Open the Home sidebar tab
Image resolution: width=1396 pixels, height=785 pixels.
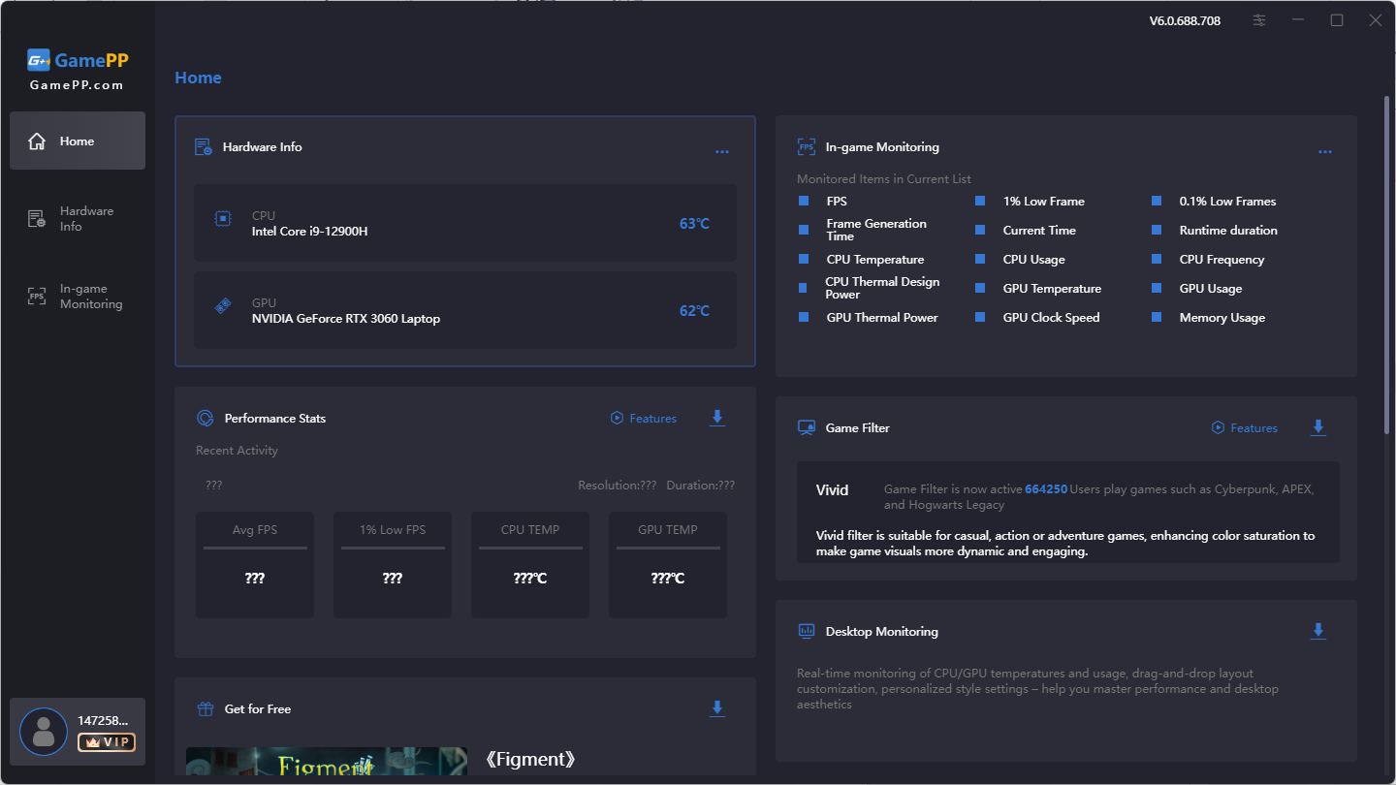[78, 141]
